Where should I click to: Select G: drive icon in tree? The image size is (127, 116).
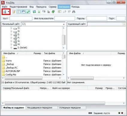15,41
